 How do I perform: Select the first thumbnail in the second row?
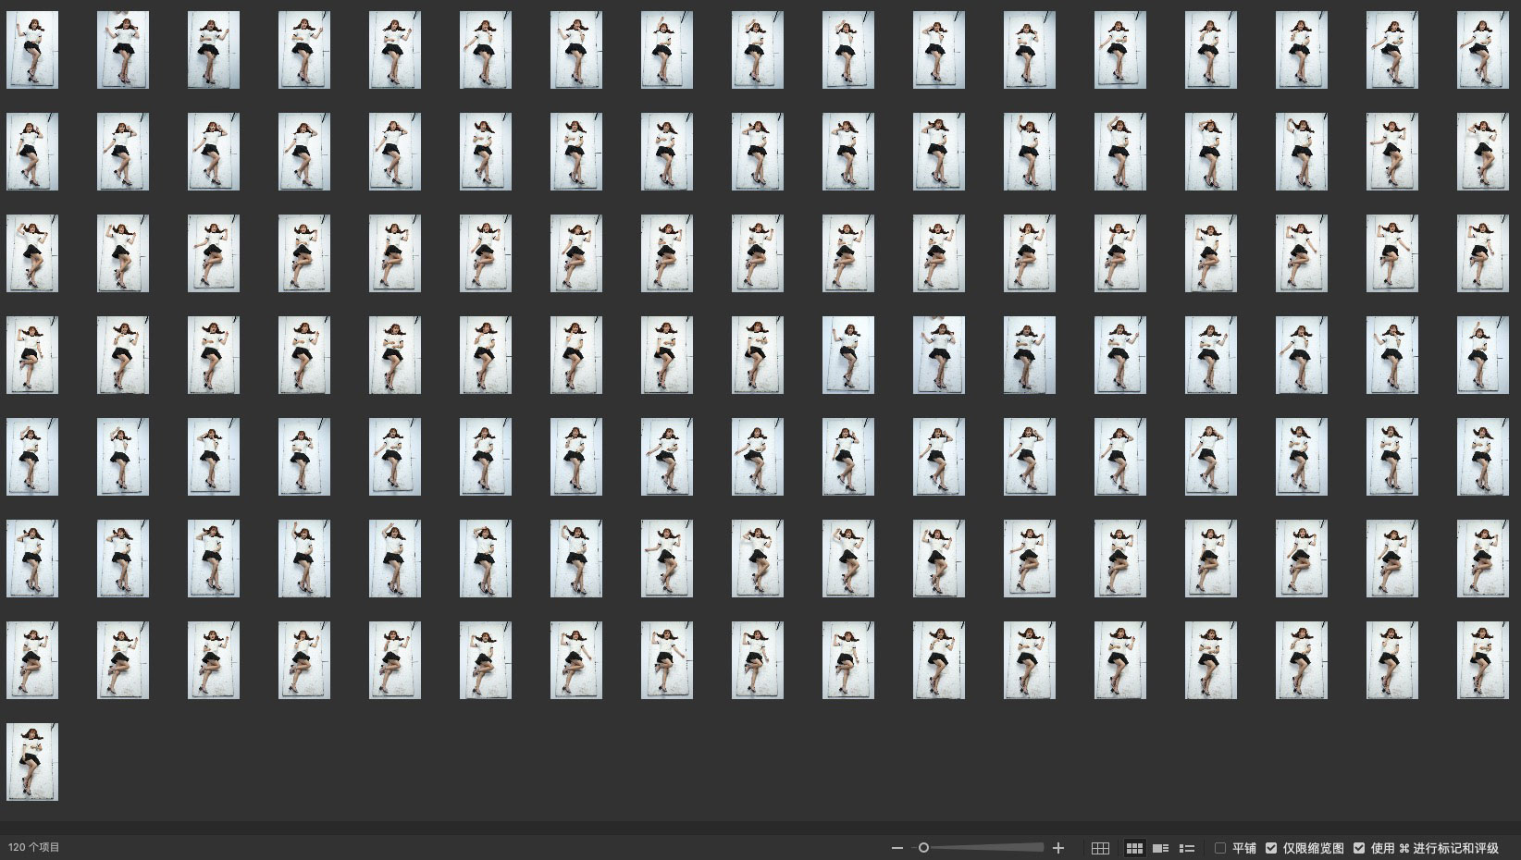(x=32, y=152)
